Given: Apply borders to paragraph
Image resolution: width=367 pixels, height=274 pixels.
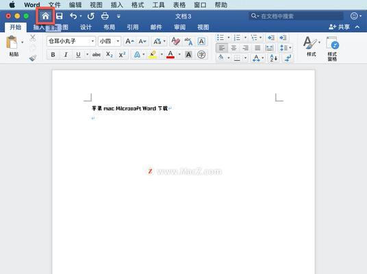Looking at the screenshot, I should (x=237, y=58).
